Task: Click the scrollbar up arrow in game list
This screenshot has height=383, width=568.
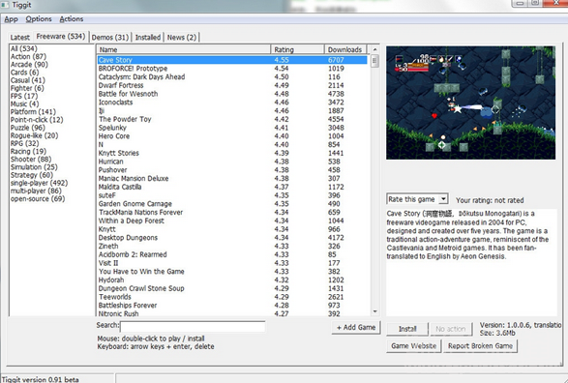Action: 374,49
